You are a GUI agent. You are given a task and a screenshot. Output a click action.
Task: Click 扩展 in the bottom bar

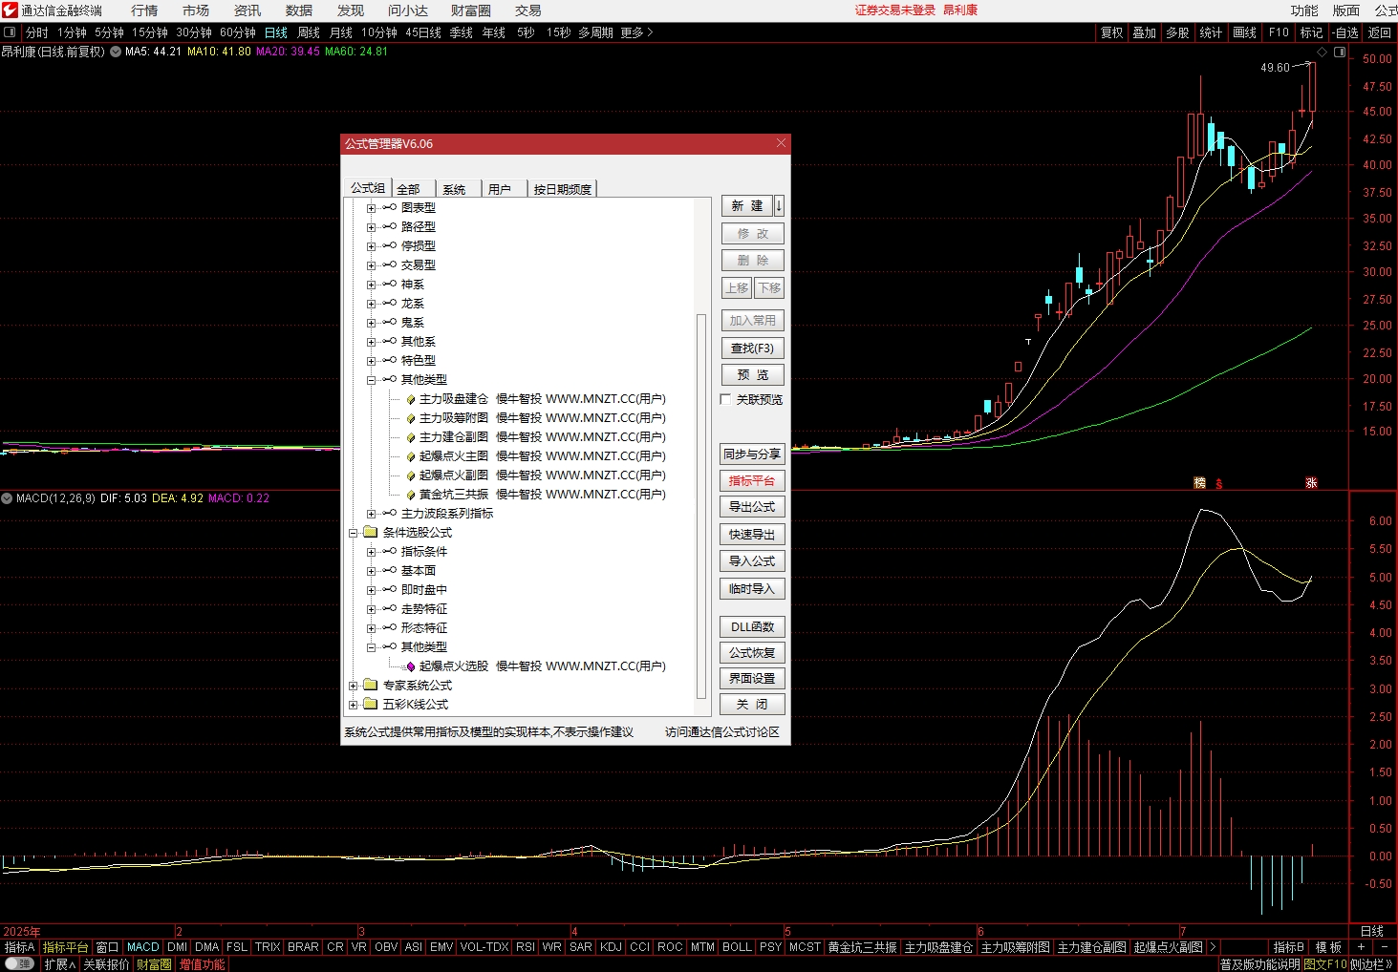click(59, 964)
